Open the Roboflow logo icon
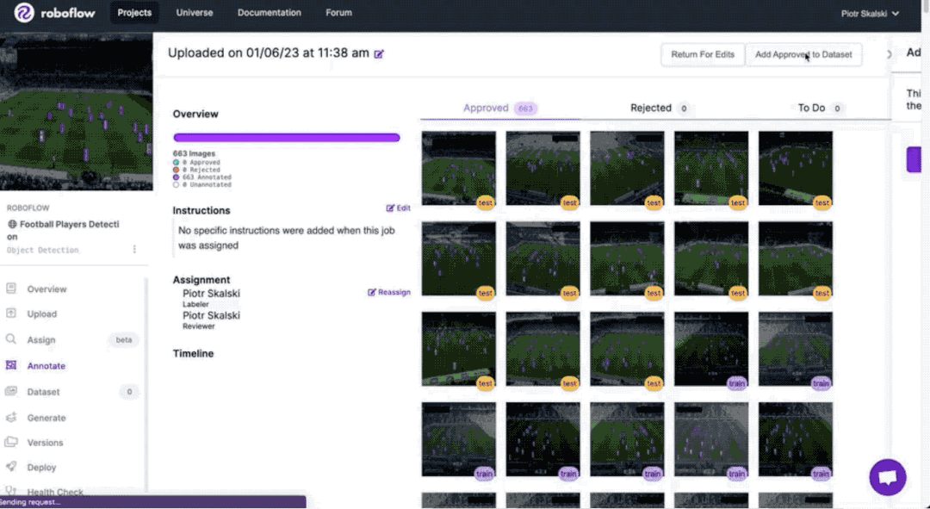 pos(24,12)
